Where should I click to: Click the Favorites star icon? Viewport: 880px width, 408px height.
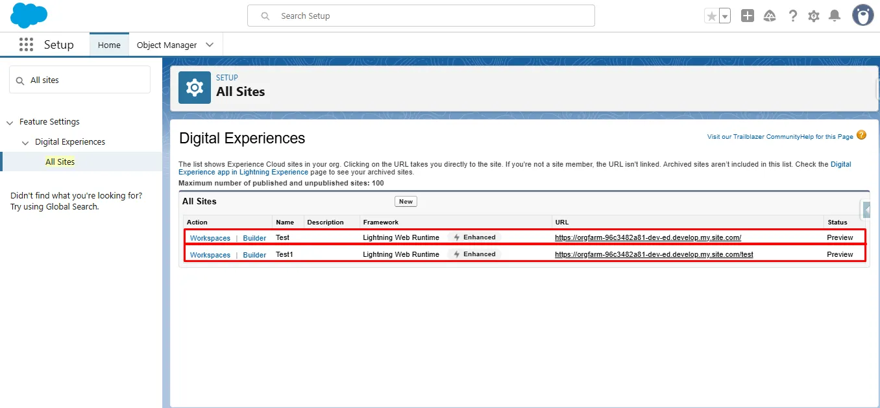712,16
